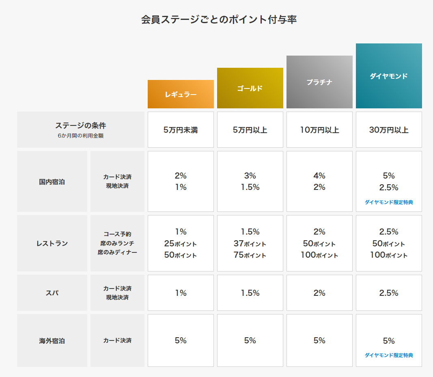Select the gold ゴールド stage header
Screen dimensions: 433x377
250,88
